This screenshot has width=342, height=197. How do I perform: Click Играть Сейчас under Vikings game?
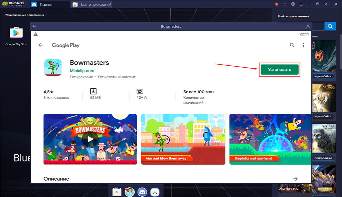(x=323, y=158)
